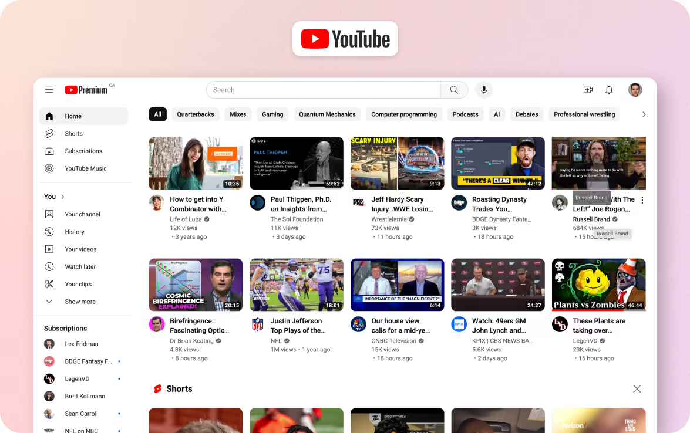Click CNBC Television channel avatar

click(x=358, y=324)
